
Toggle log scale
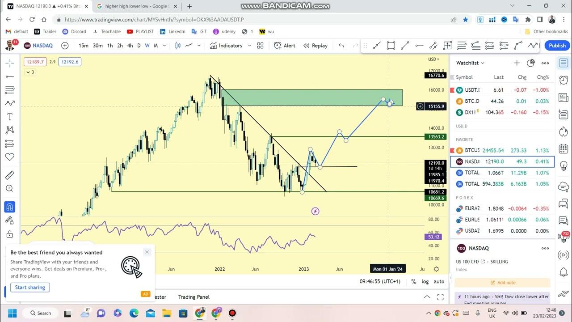425,282
